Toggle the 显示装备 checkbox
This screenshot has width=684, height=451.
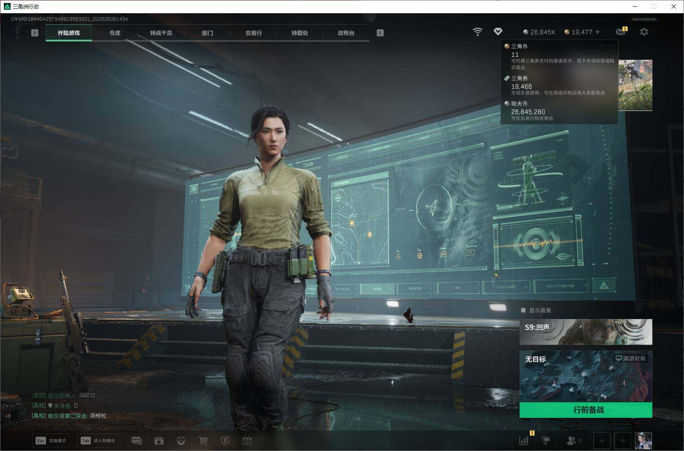pos(523,310)
